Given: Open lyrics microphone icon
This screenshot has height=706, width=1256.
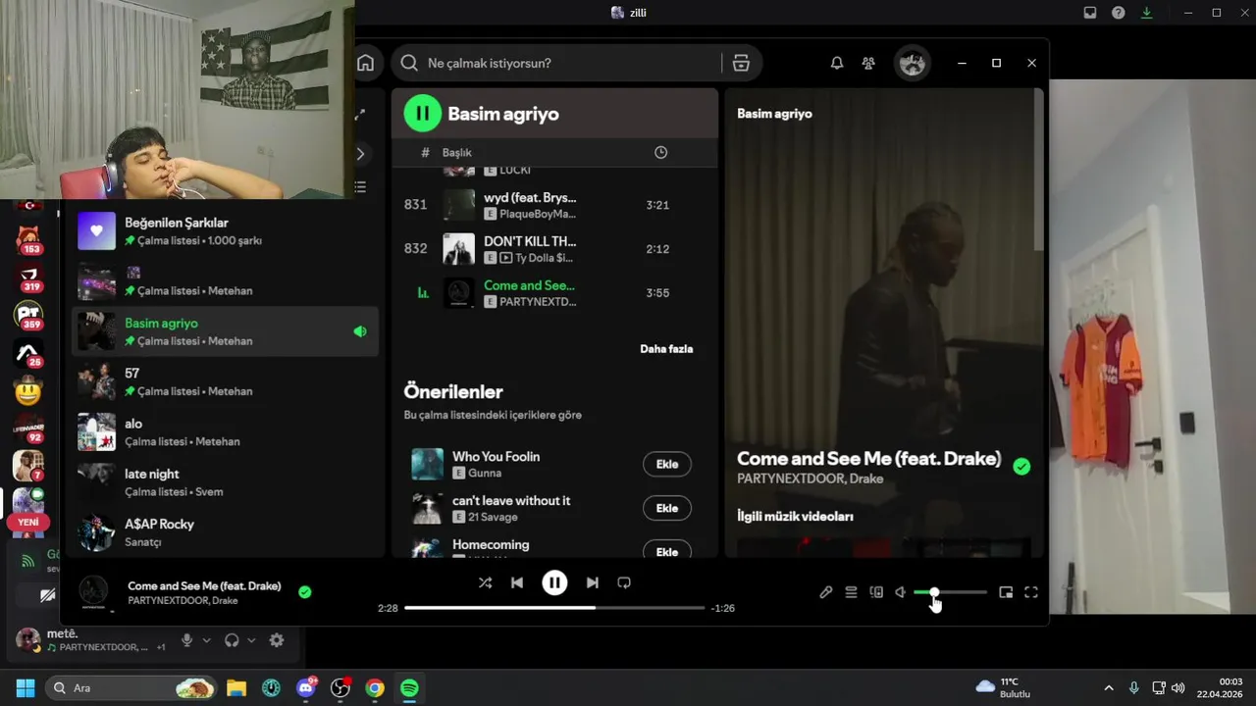Looking at the screenshot, I should 826,592.
